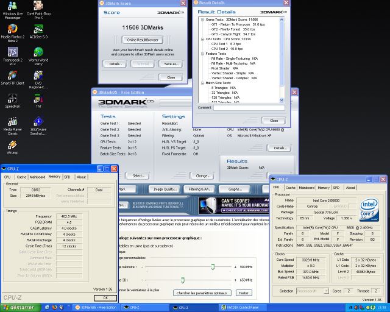Collapse the Batch Size Tests tree node
Image resolution: width=390 pixels, height=312 pixels.
(x=202, y=83)
